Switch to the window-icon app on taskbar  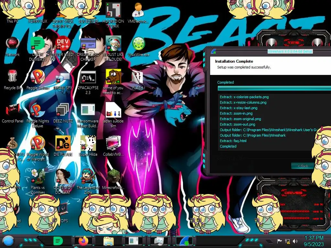[133, 241]
